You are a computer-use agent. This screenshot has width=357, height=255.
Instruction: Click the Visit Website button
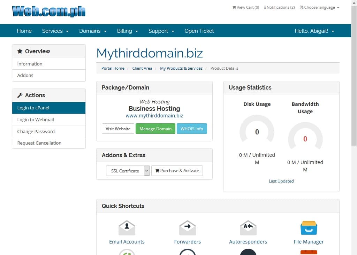[118, 129]
